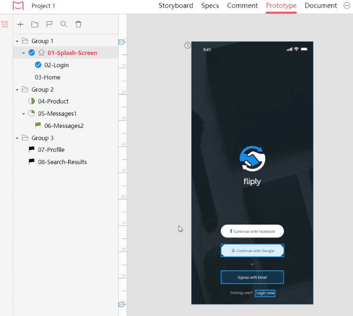353x316 pixels.
Task: Click the Existing user? text
Action: click(241, 293)
